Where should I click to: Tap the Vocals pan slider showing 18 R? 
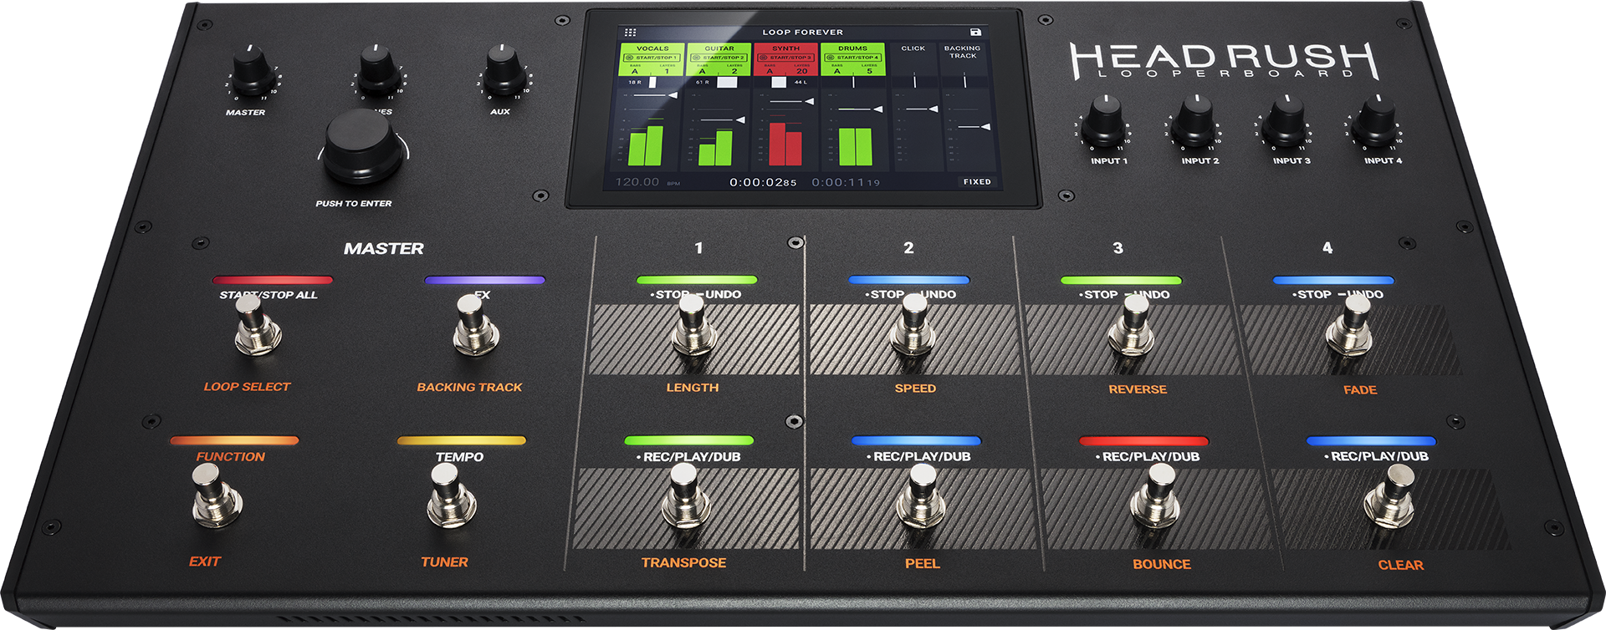[652, 82]
